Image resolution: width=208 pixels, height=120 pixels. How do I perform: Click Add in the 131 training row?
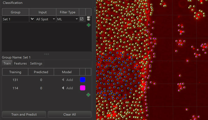click(70, 80)
